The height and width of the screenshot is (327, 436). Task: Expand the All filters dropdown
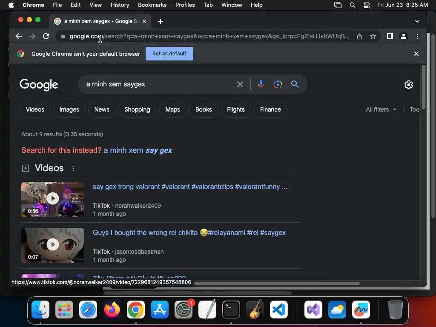click(x=381, y=109)
